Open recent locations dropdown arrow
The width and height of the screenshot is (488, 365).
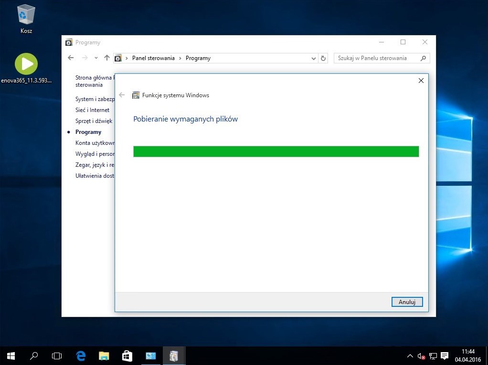[x=96, y=58]
